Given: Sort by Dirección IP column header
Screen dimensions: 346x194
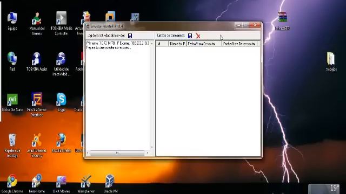Looking at the screenshot, I should 177,44.
